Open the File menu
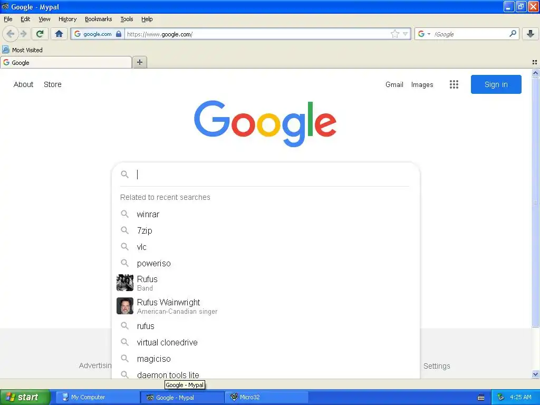Screen dimensions: 540x405 pos(8,19)
